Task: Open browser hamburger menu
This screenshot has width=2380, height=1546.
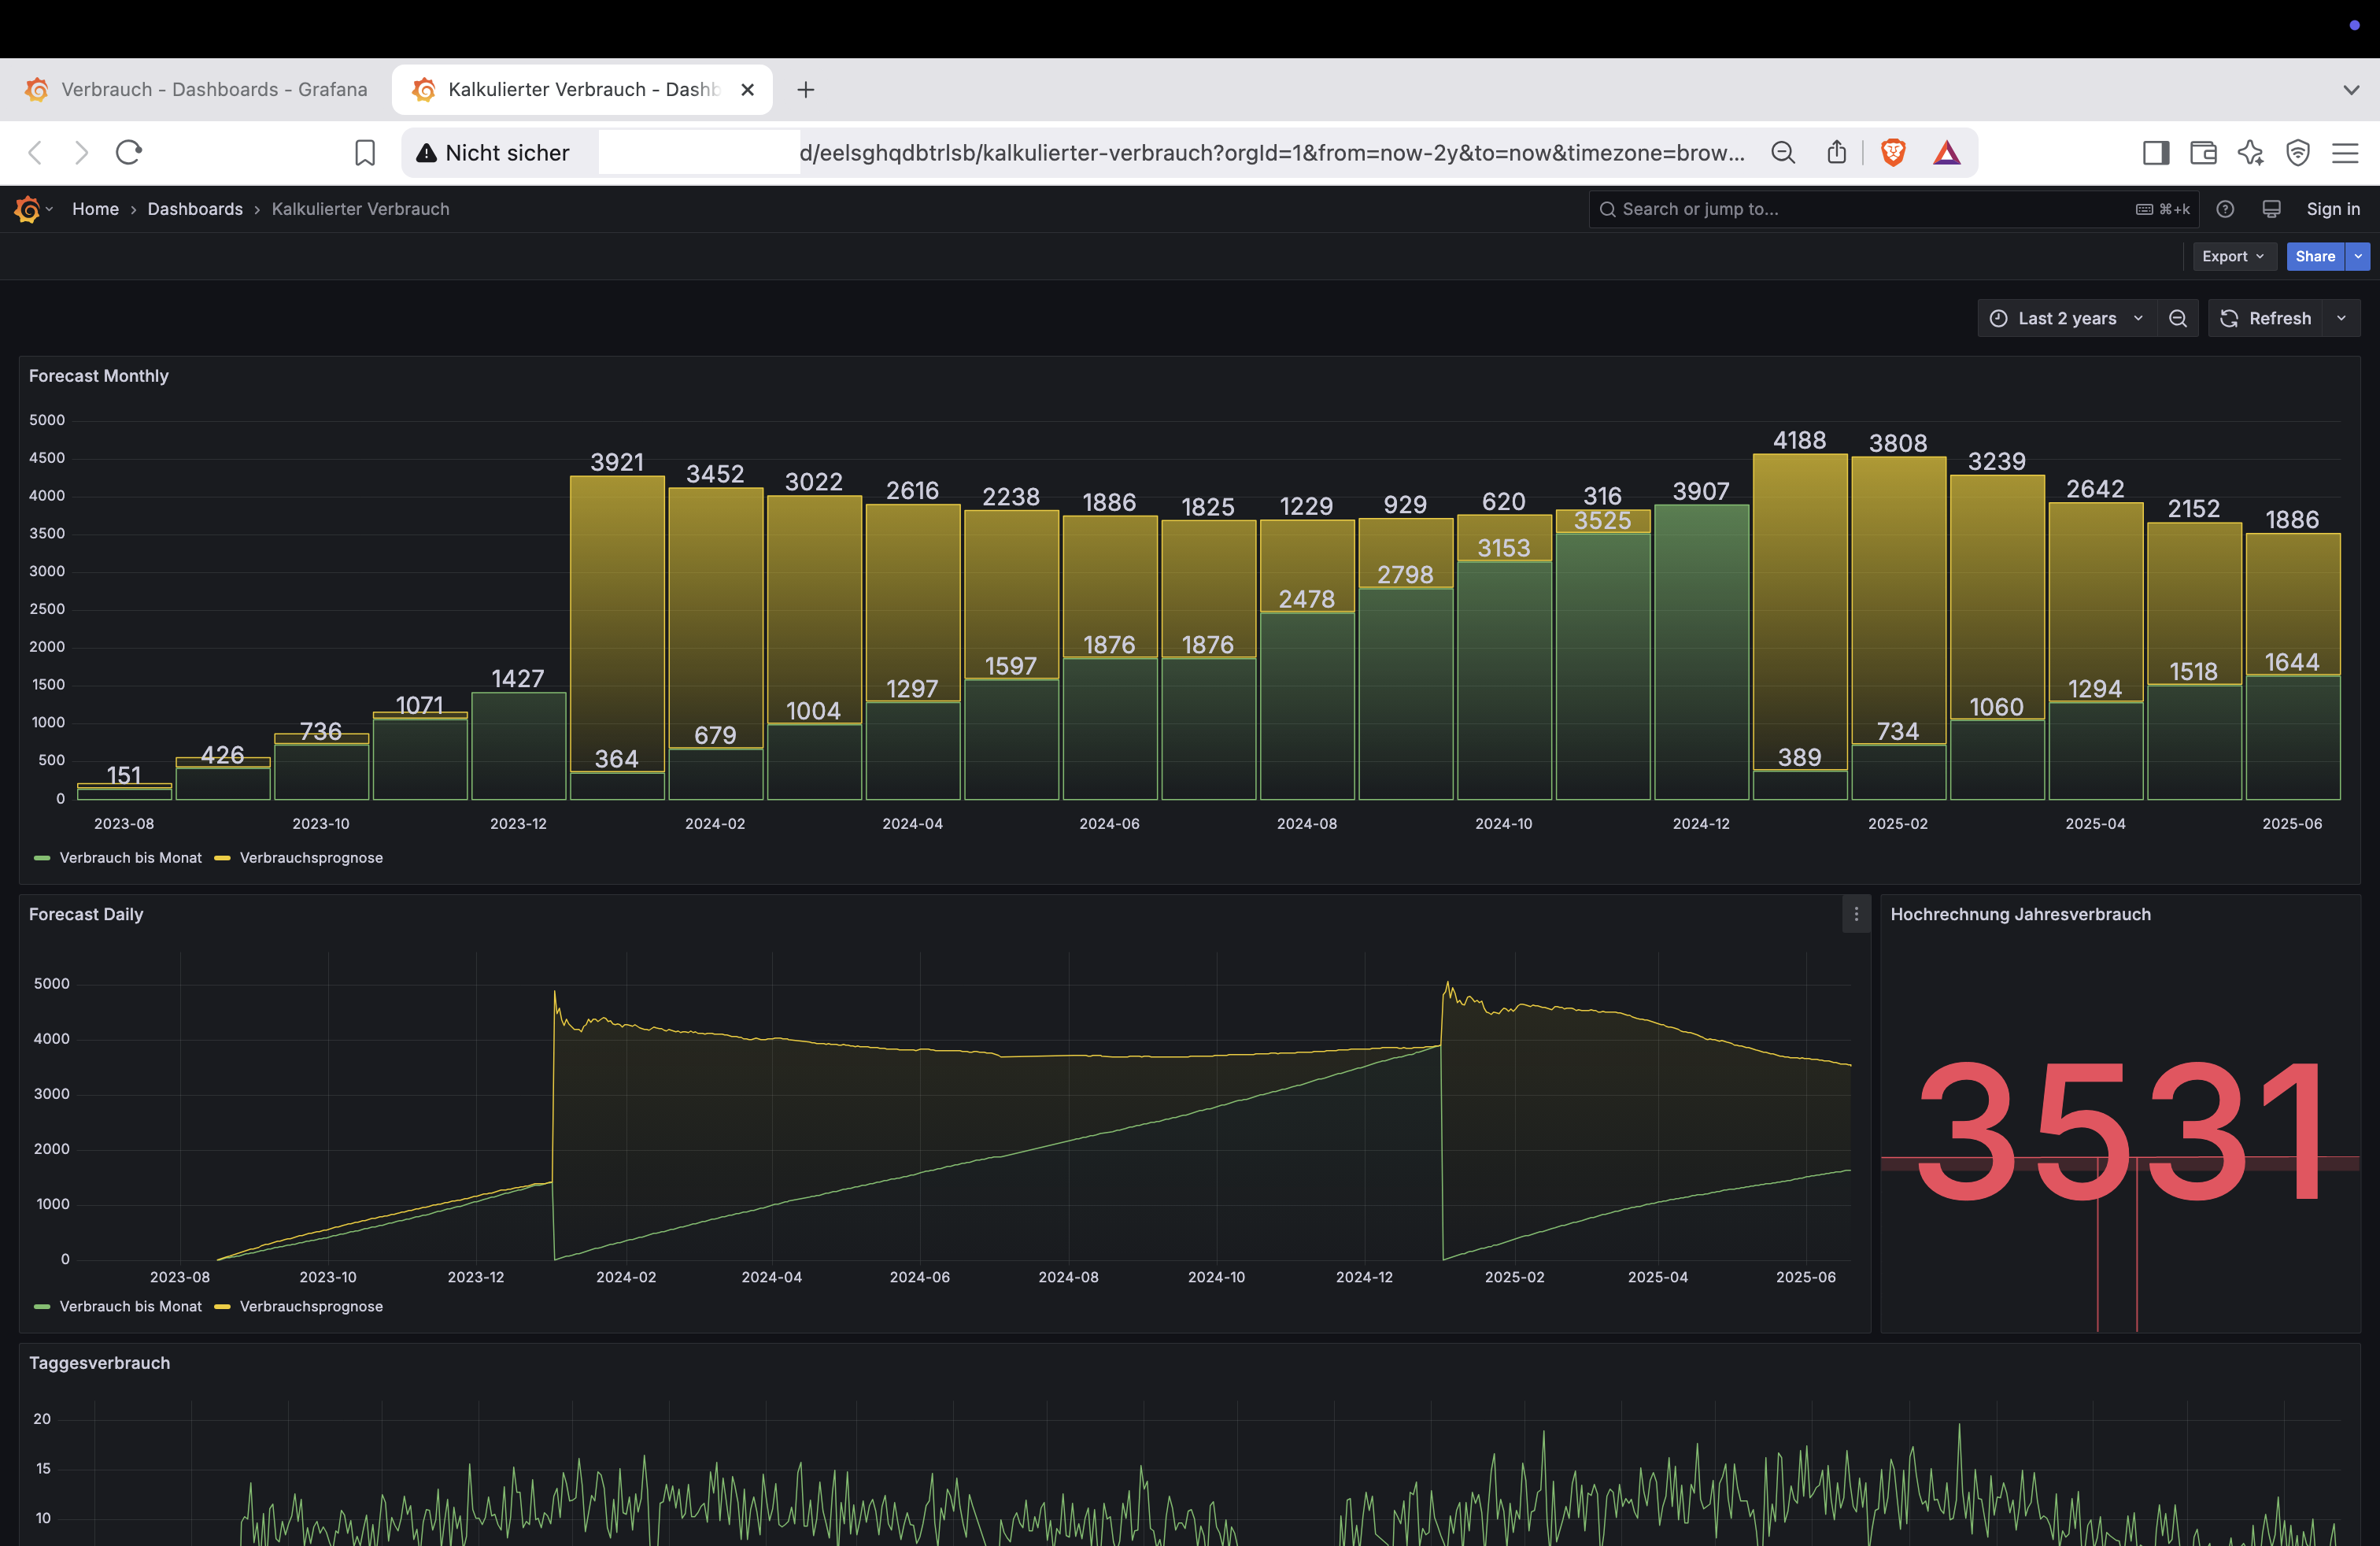Action: (2345, 152)
